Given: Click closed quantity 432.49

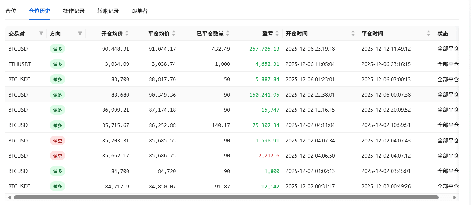Looking at the screenshot, I should 221,49.
